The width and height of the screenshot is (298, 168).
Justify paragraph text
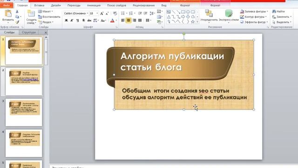pyautogui.click(x=140, y=20)
